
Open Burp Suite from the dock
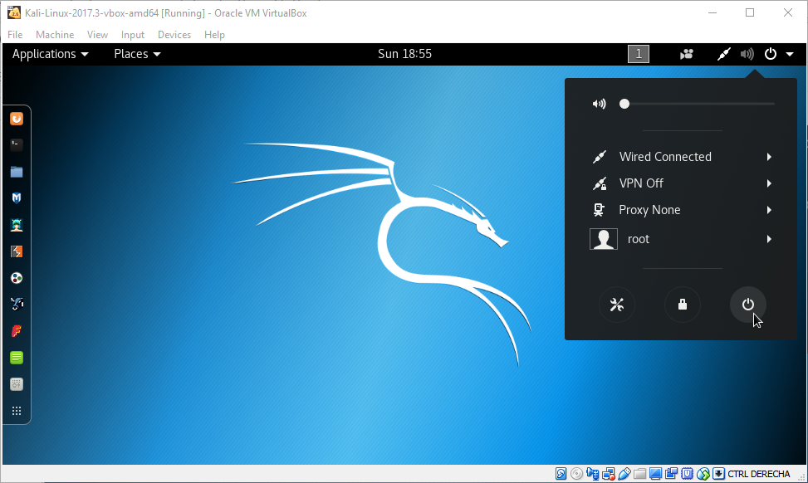click(17, 251)
